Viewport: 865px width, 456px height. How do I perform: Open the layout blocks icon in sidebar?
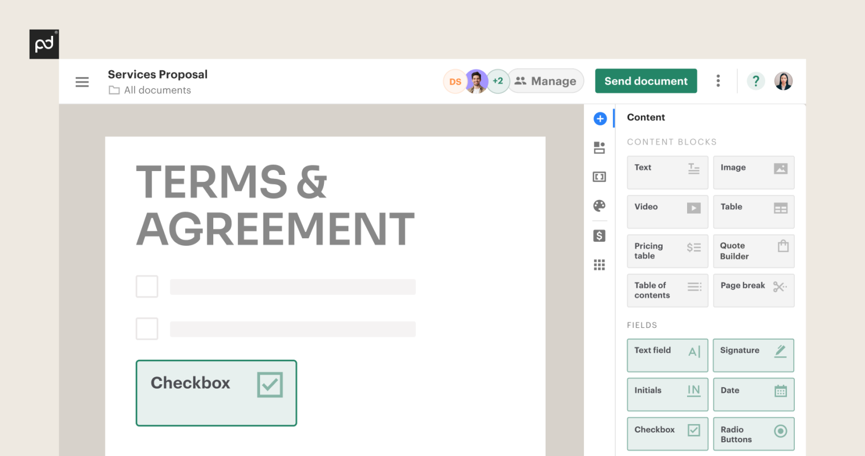click(x=599, y=148)
